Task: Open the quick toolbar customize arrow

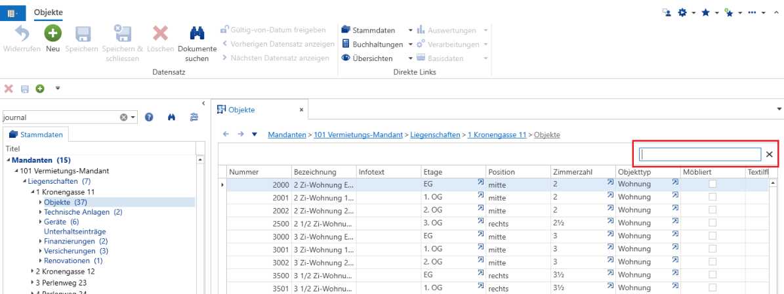Action: pyautogui.click(x=58, y=88)
